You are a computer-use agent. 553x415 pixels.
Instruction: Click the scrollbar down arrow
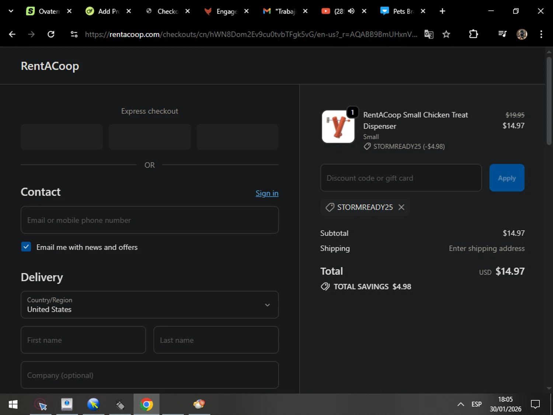coord(549,388)
